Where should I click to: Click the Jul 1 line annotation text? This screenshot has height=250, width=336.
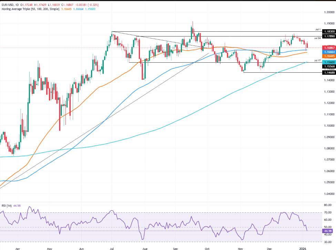pos(318,30)
